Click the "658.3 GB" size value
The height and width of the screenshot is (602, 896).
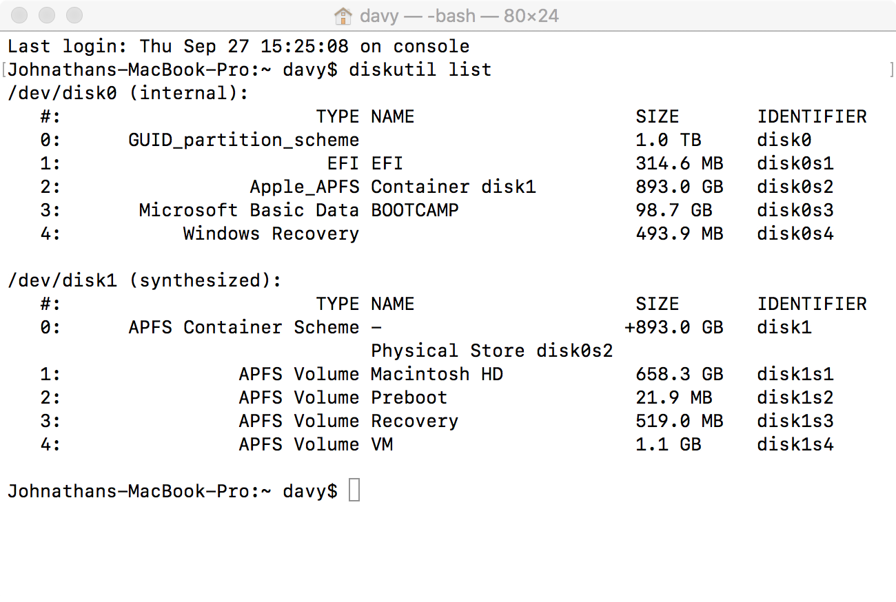679,374
